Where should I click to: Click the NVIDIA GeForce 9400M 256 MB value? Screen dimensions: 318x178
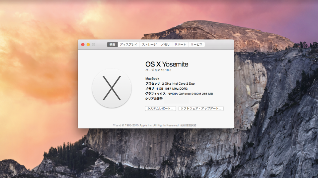pos(190,94)
